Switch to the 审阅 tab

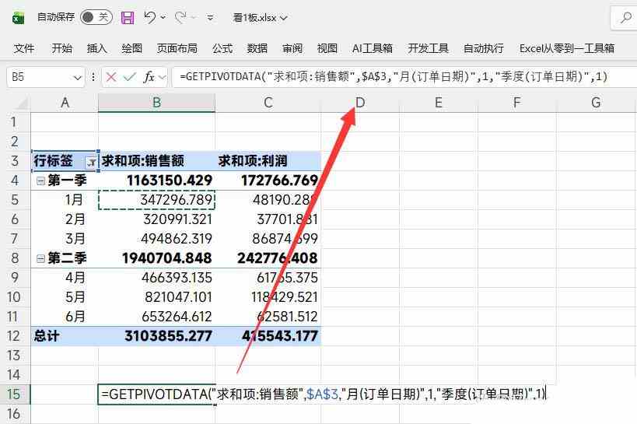(292, 48)
